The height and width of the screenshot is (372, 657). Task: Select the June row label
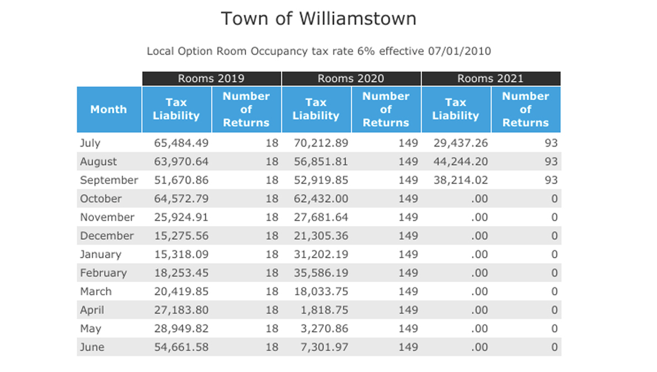pyautogui.click(x=92, y=347)
